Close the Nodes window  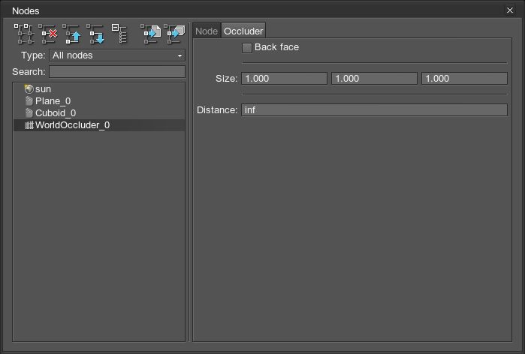pos(509,10)
